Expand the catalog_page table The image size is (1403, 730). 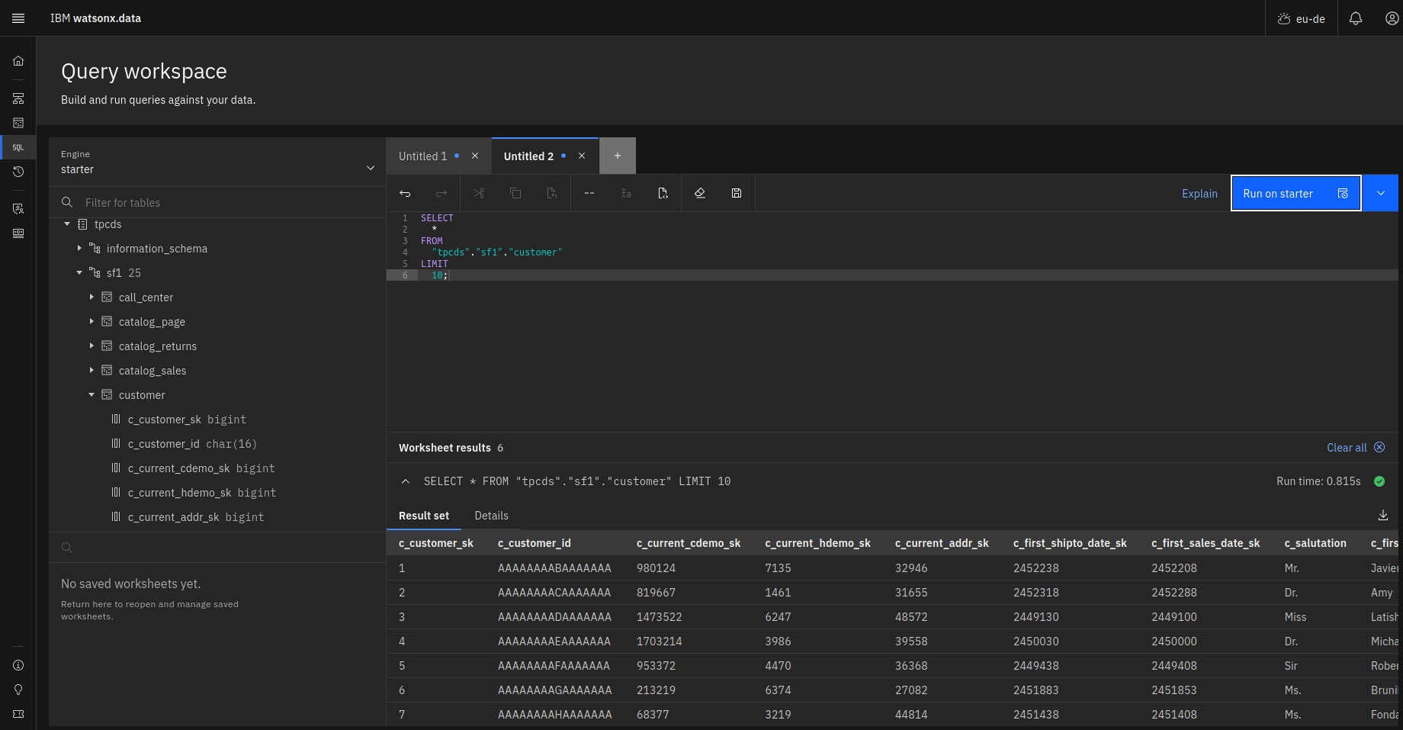(x=91, y=322)
